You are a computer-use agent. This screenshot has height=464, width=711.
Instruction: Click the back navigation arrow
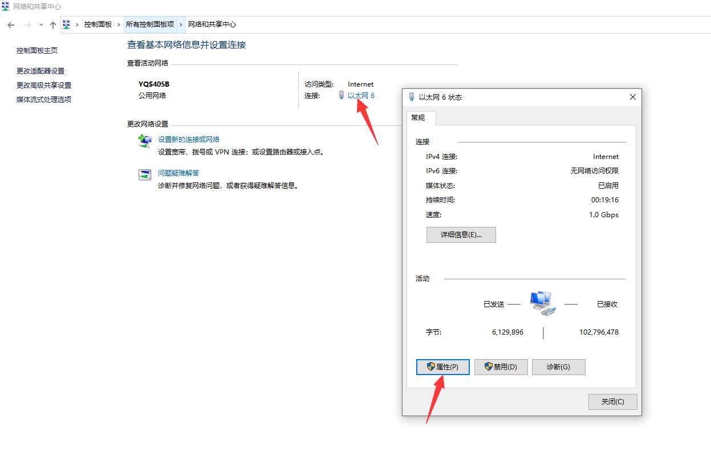pos(10,25)
